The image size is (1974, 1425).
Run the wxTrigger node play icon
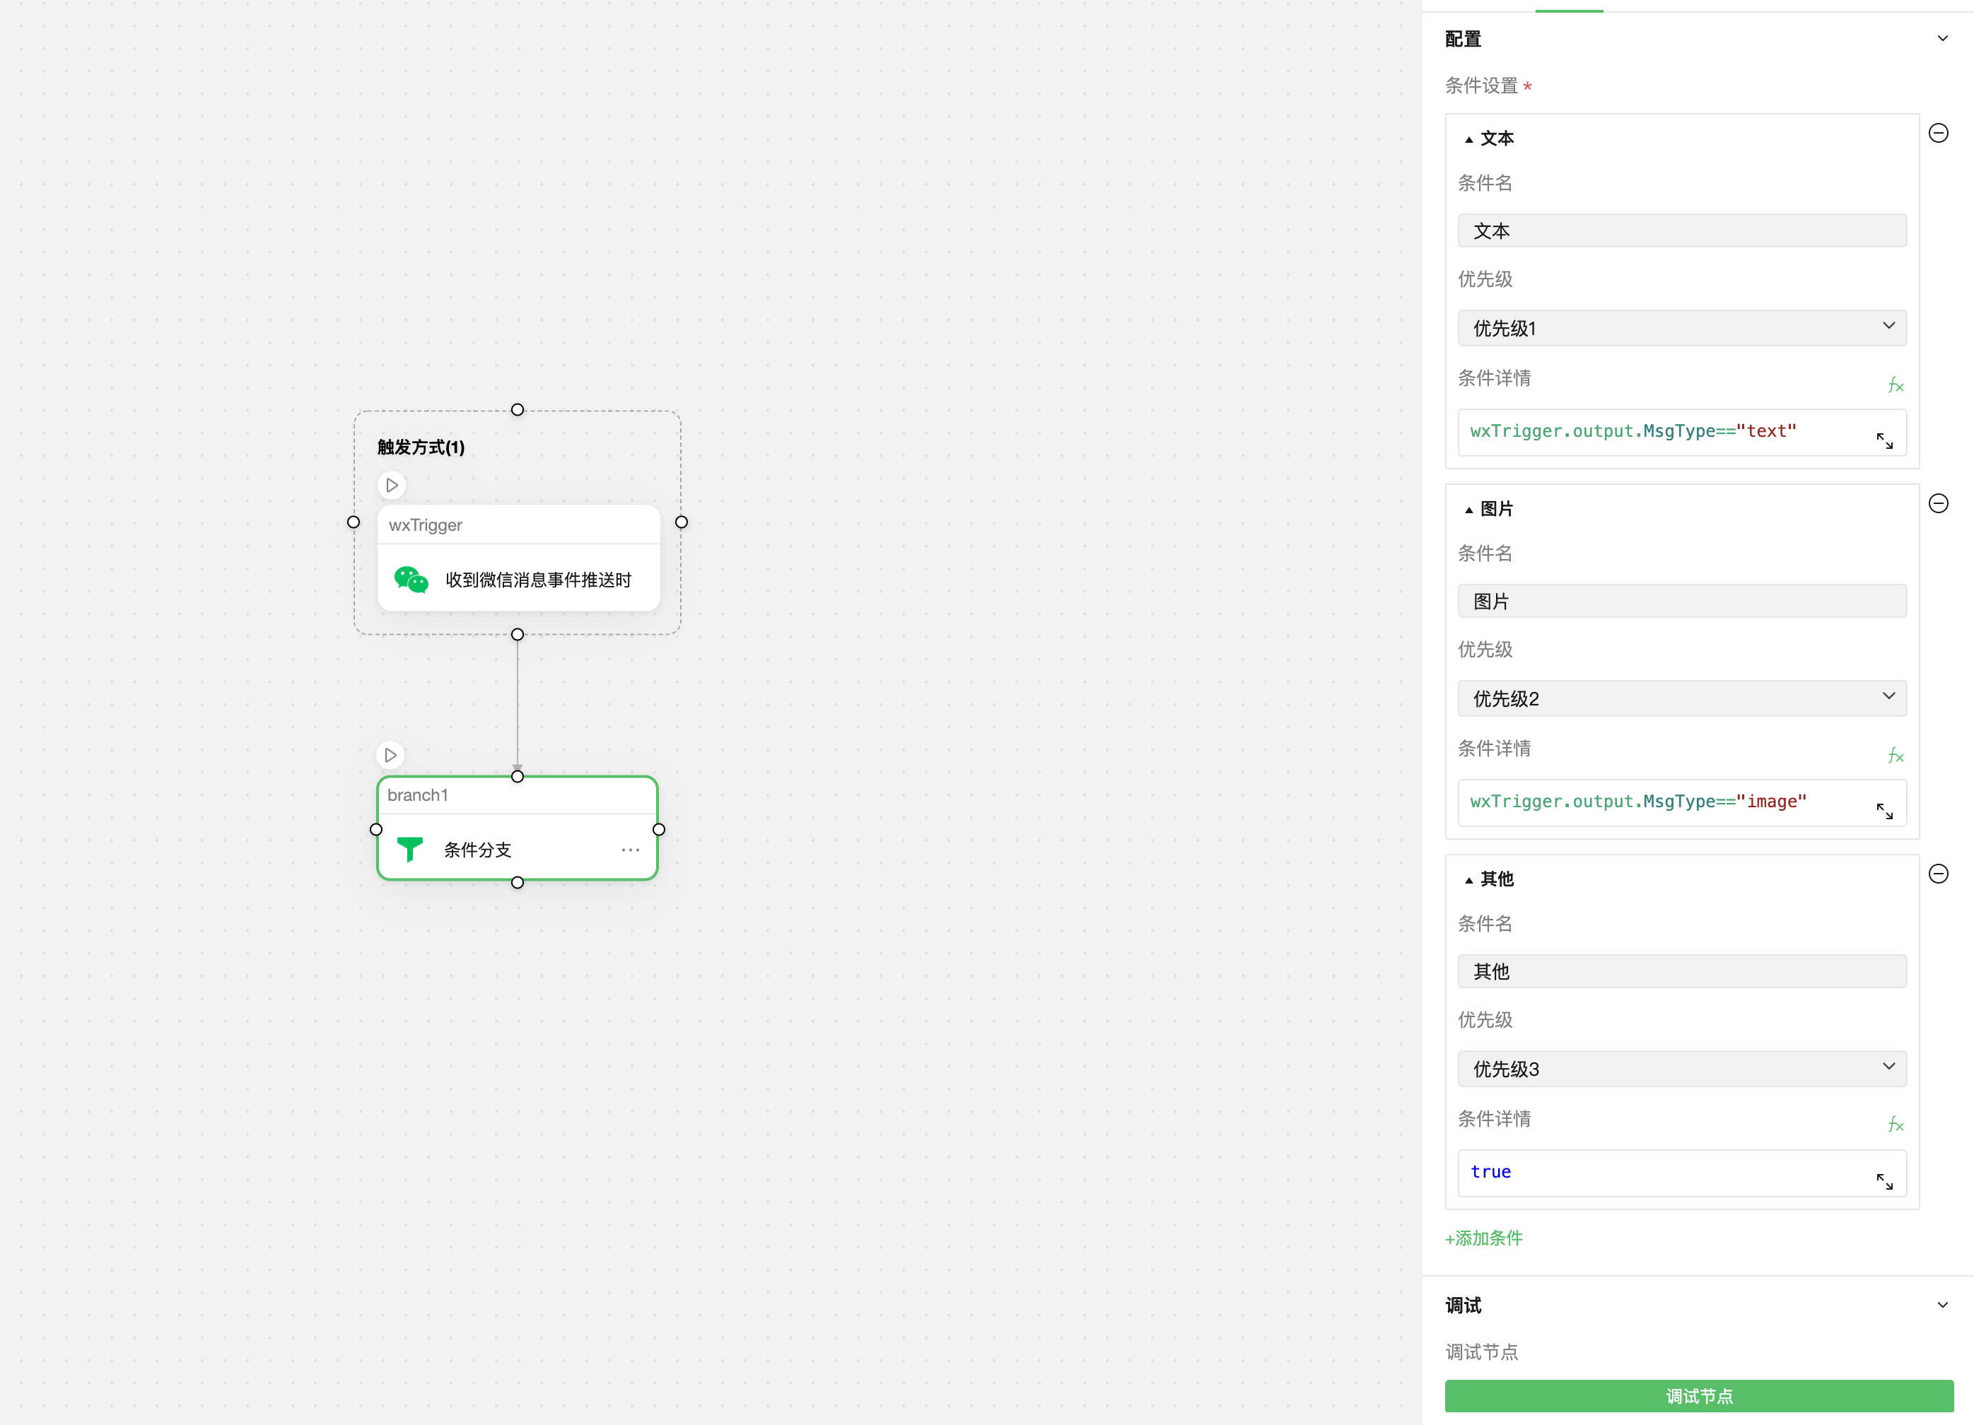pos(392,486)
